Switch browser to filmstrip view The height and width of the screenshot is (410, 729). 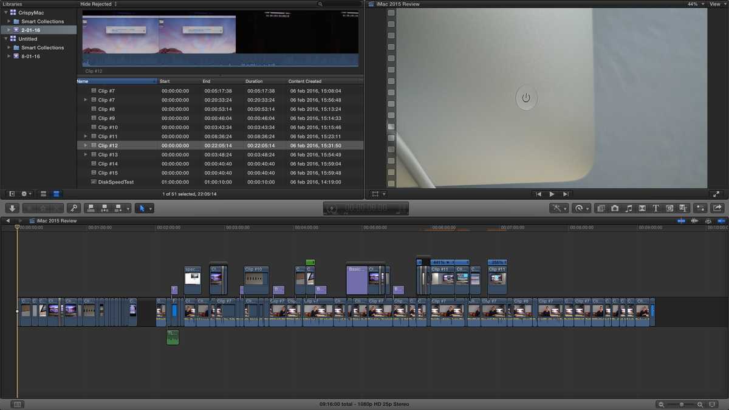pyautogui.click(x=43, y=194)
